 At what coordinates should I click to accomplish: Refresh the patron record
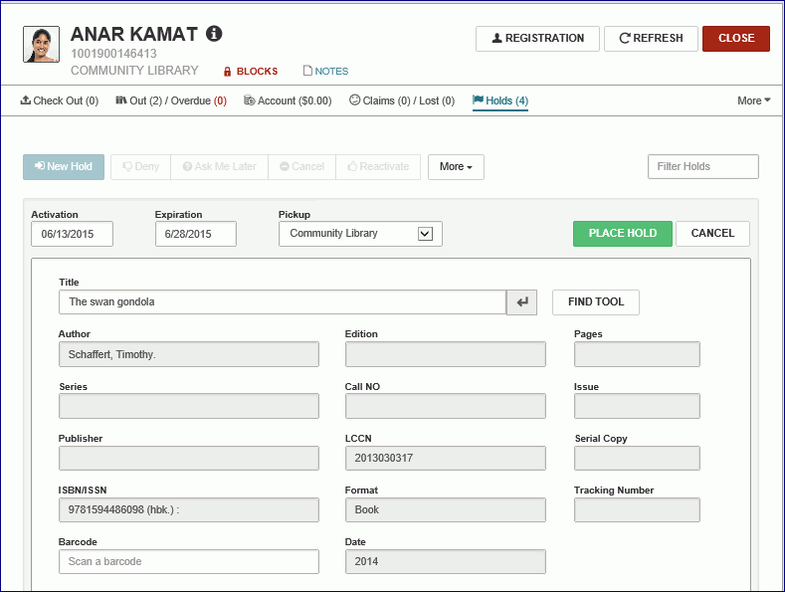click(651, 39)
